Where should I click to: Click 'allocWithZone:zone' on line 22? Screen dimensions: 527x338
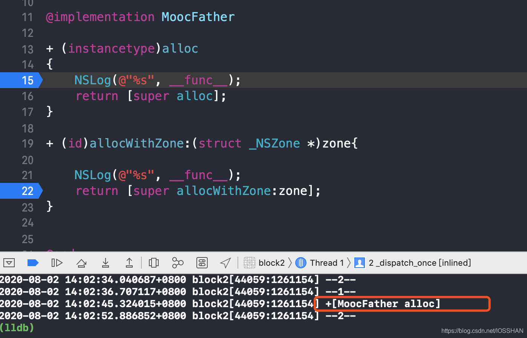point(242,191)
